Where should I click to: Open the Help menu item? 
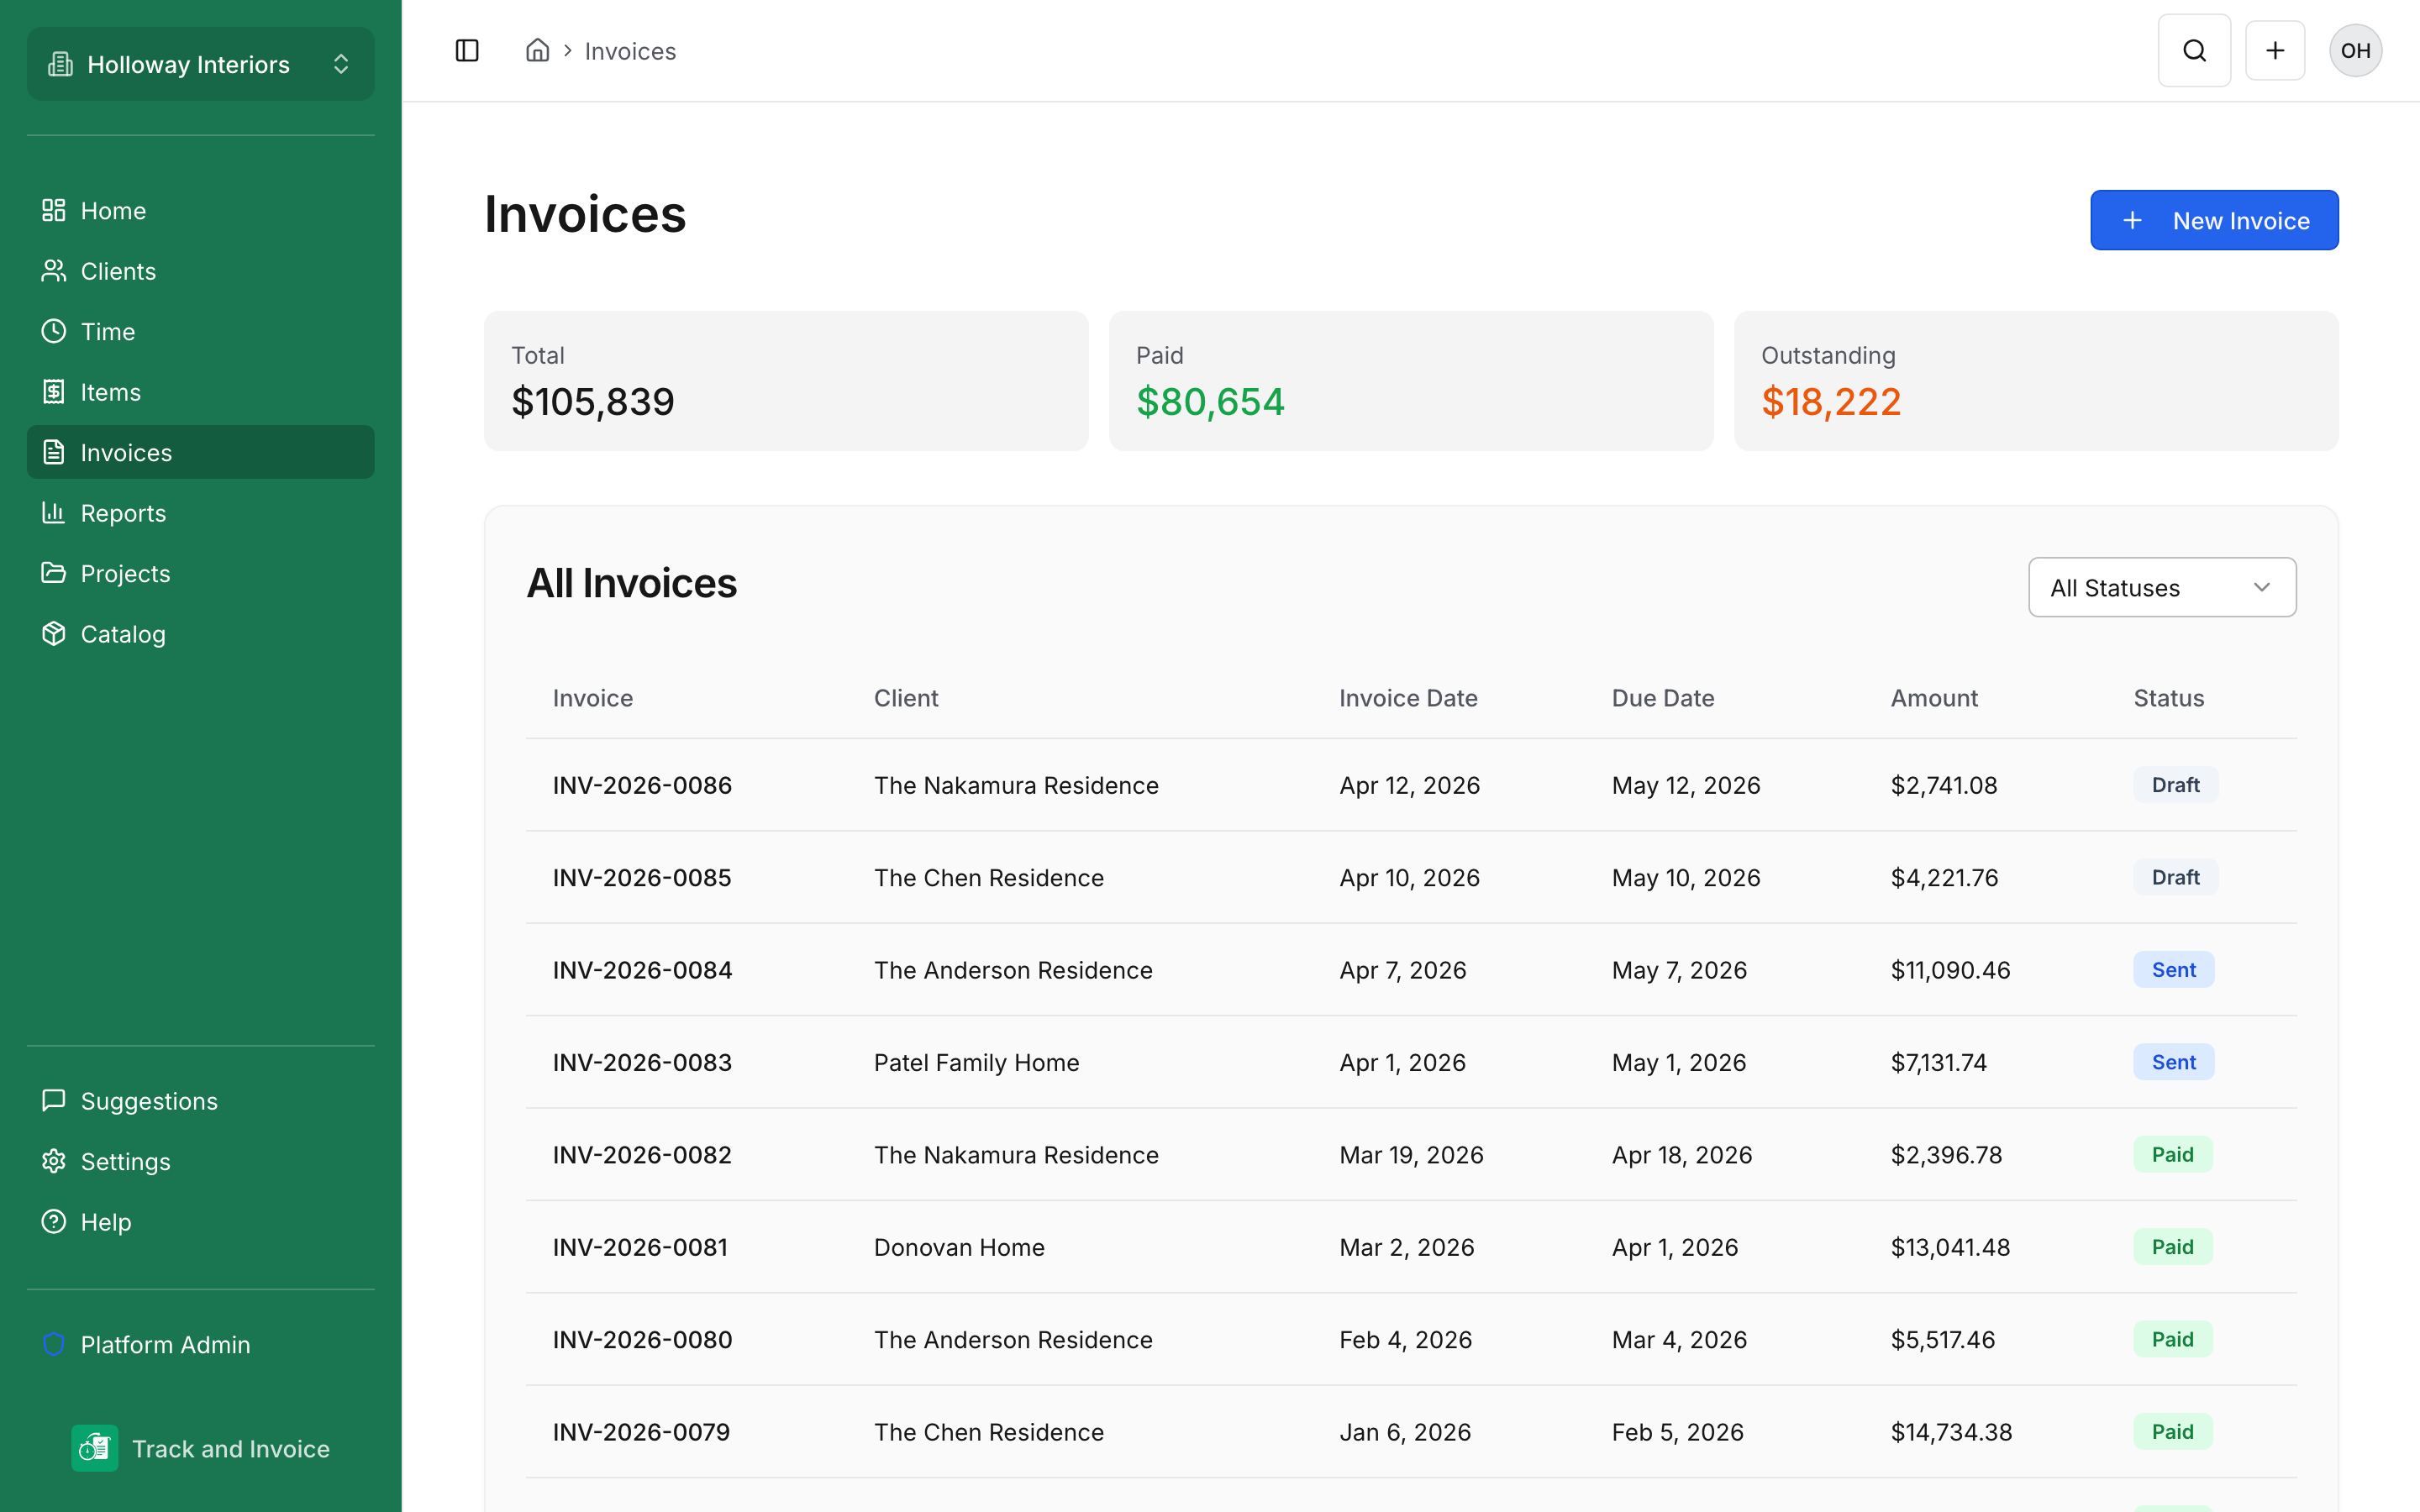tap(201, 1222)
